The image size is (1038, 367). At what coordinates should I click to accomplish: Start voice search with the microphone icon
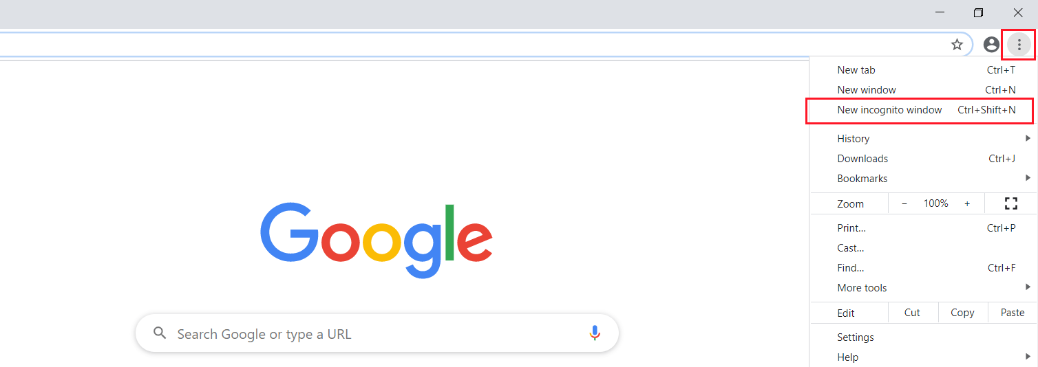tap(595, 333)
